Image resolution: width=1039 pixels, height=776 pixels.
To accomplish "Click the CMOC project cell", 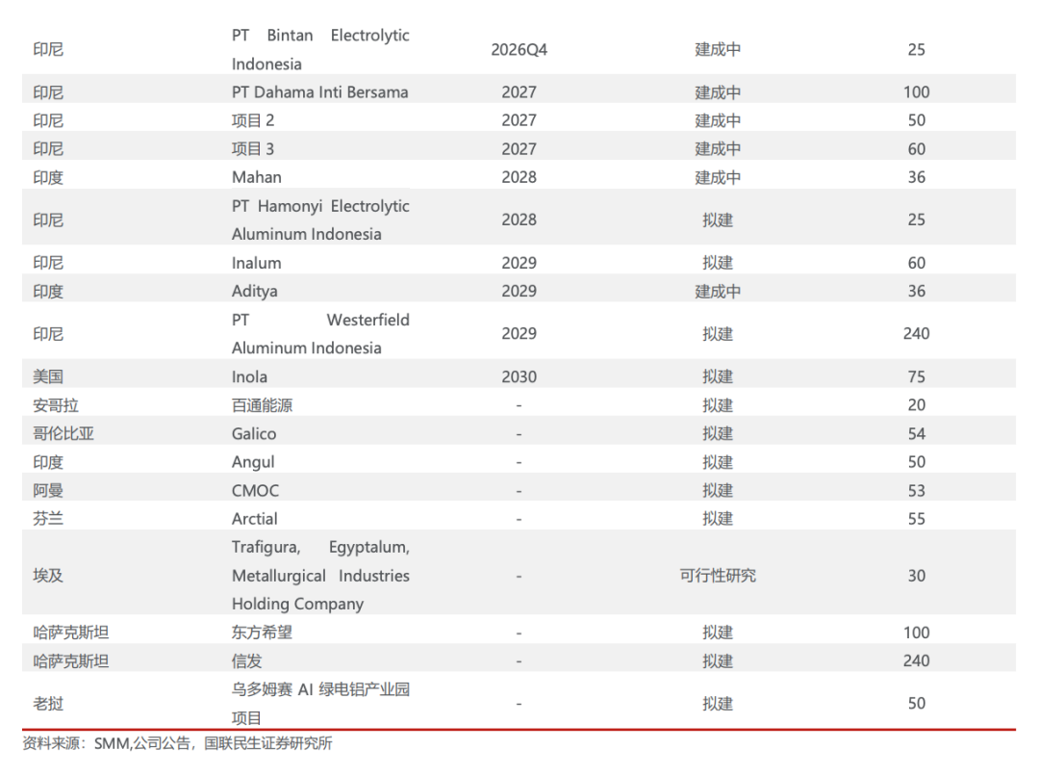I will [255, 491].
